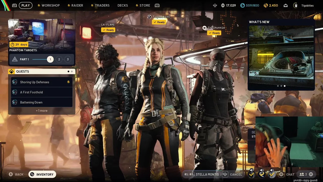Select Phantom Targets part 2
The image size is (323, 182).
[x=59, y=59]
